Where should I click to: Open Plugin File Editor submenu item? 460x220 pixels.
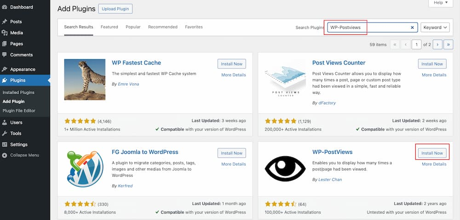(x=19, y=111)
